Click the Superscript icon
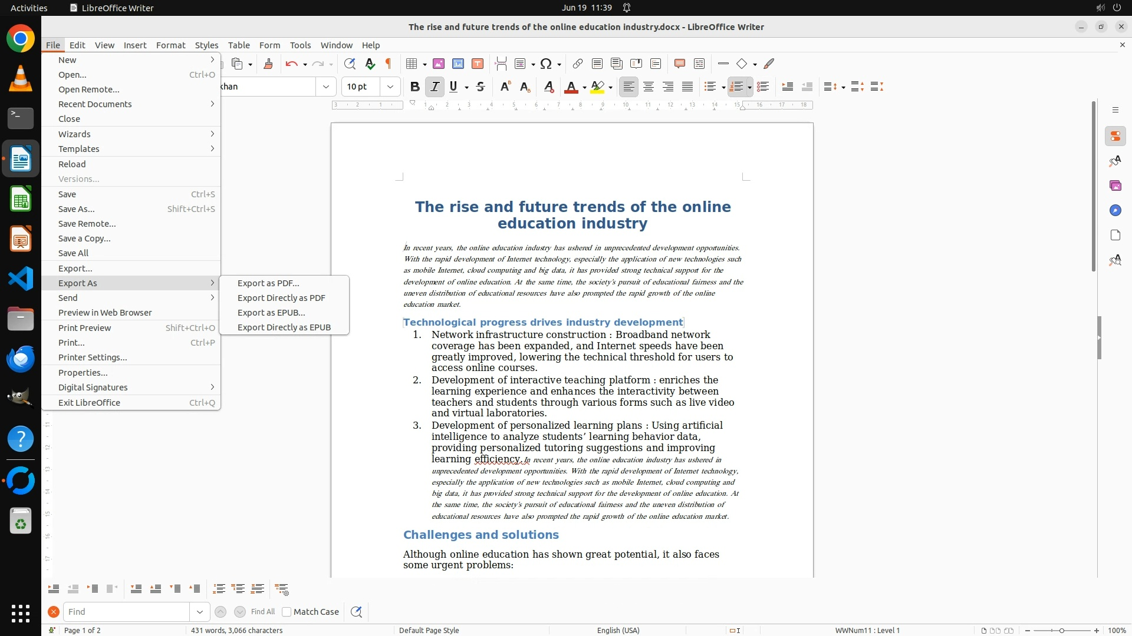This screenshot has width=1132, height=636. click(505, 87)
